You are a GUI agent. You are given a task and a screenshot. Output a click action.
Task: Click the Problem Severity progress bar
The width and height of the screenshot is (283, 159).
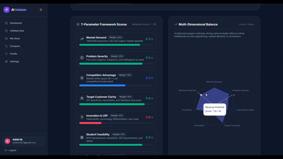point(111,64)
